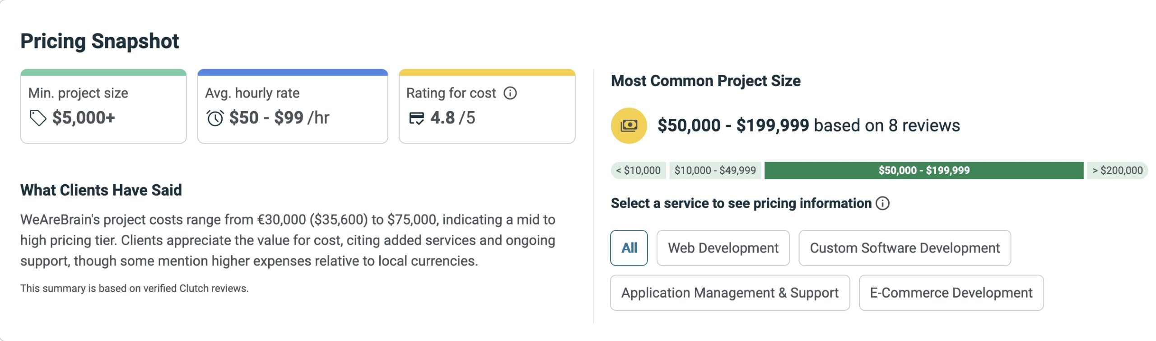
Task: Click the yellow money icon for project size
Action: click(629, 126)
